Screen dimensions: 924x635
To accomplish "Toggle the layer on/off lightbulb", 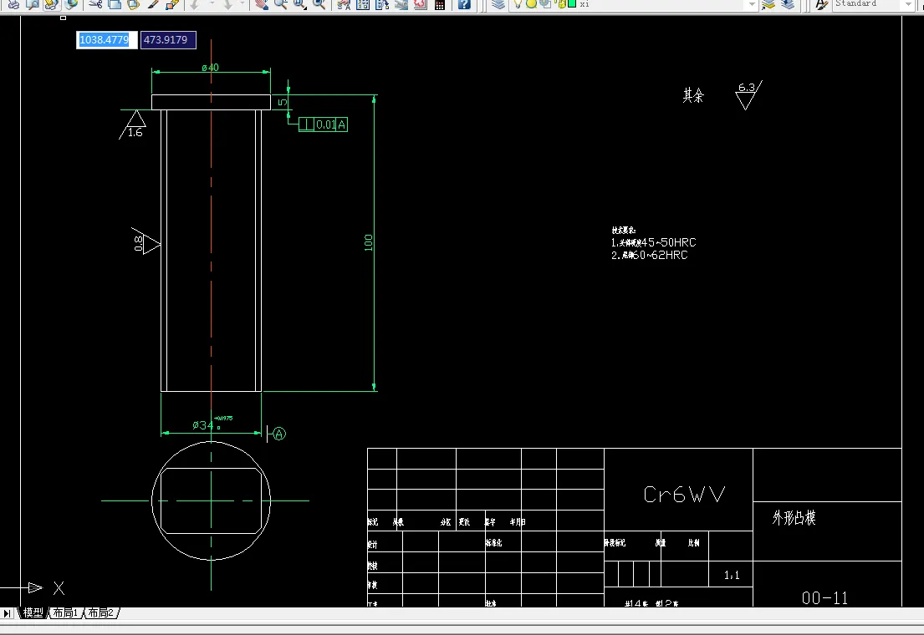I will [518, 4].
